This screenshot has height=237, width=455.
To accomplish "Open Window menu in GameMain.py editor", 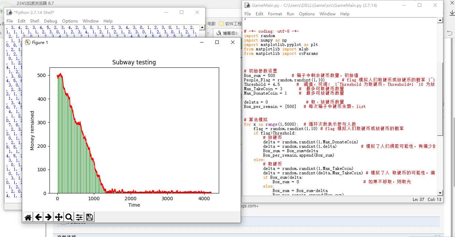I will tap(327, 14).
